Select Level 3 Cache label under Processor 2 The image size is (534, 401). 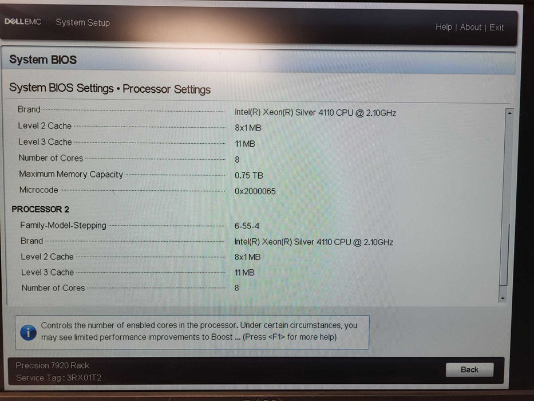coord(48,273)
